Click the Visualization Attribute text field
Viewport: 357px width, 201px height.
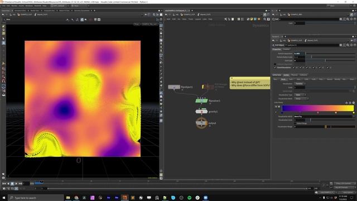[x=323, y=117]
